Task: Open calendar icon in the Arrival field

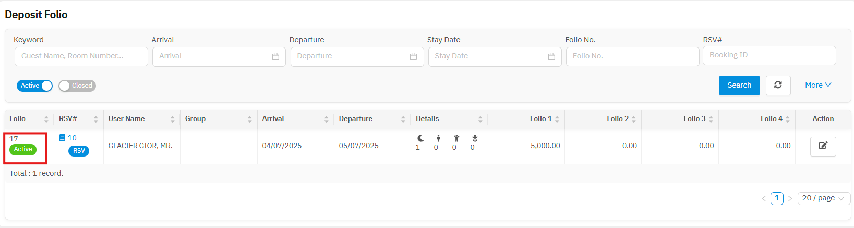Action: tap(275, 56)
